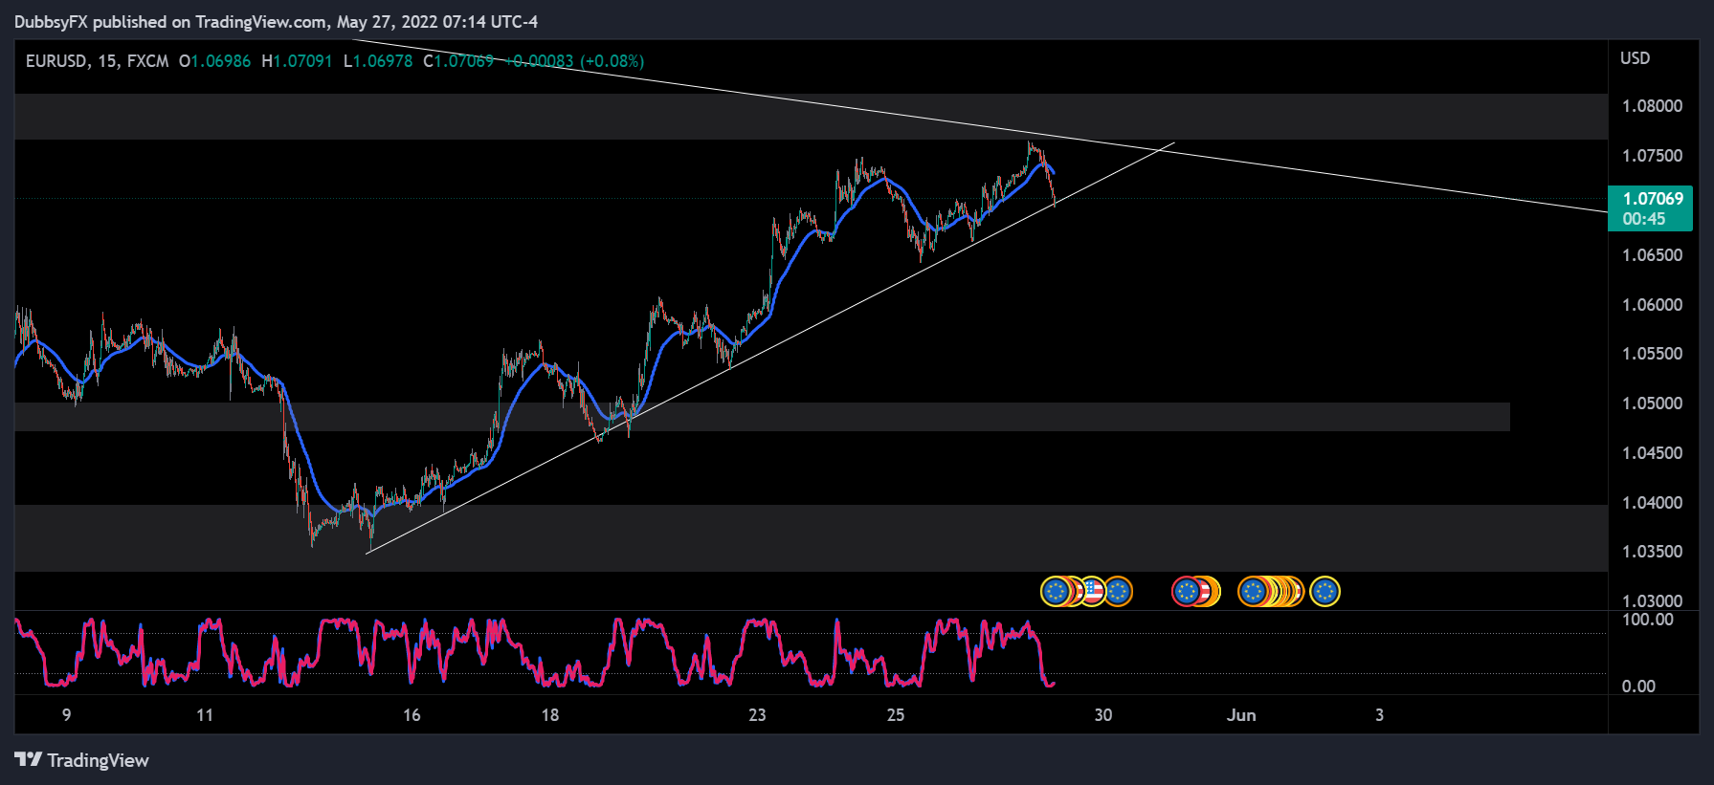Click date label 23 on time axis
This screenshot has height=785, width=1714.
point(757,715)
